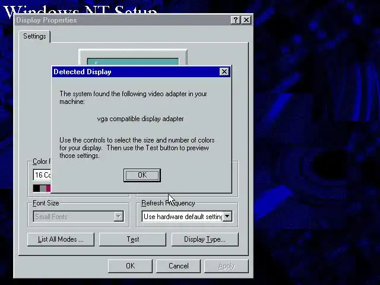Click the 16 Colors palette combo box
Image resolution: width=380 pixels, height=285 pixels.
pos(42,175)
